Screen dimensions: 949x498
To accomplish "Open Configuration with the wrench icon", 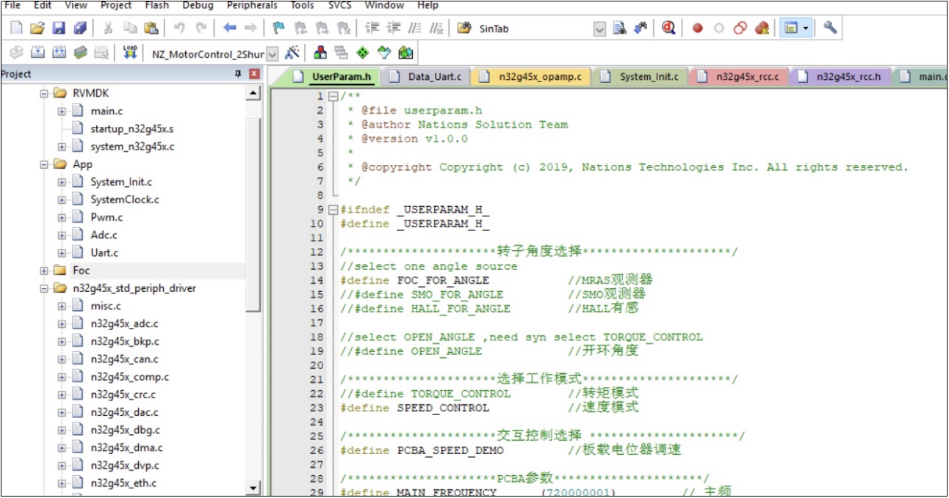I will point(830,29).
